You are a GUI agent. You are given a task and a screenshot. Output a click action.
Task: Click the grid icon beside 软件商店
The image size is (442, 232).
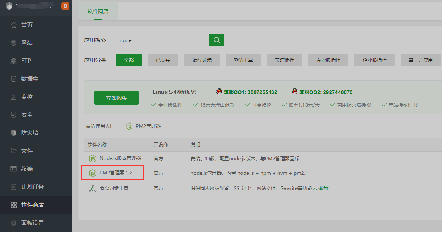point(14,205)
